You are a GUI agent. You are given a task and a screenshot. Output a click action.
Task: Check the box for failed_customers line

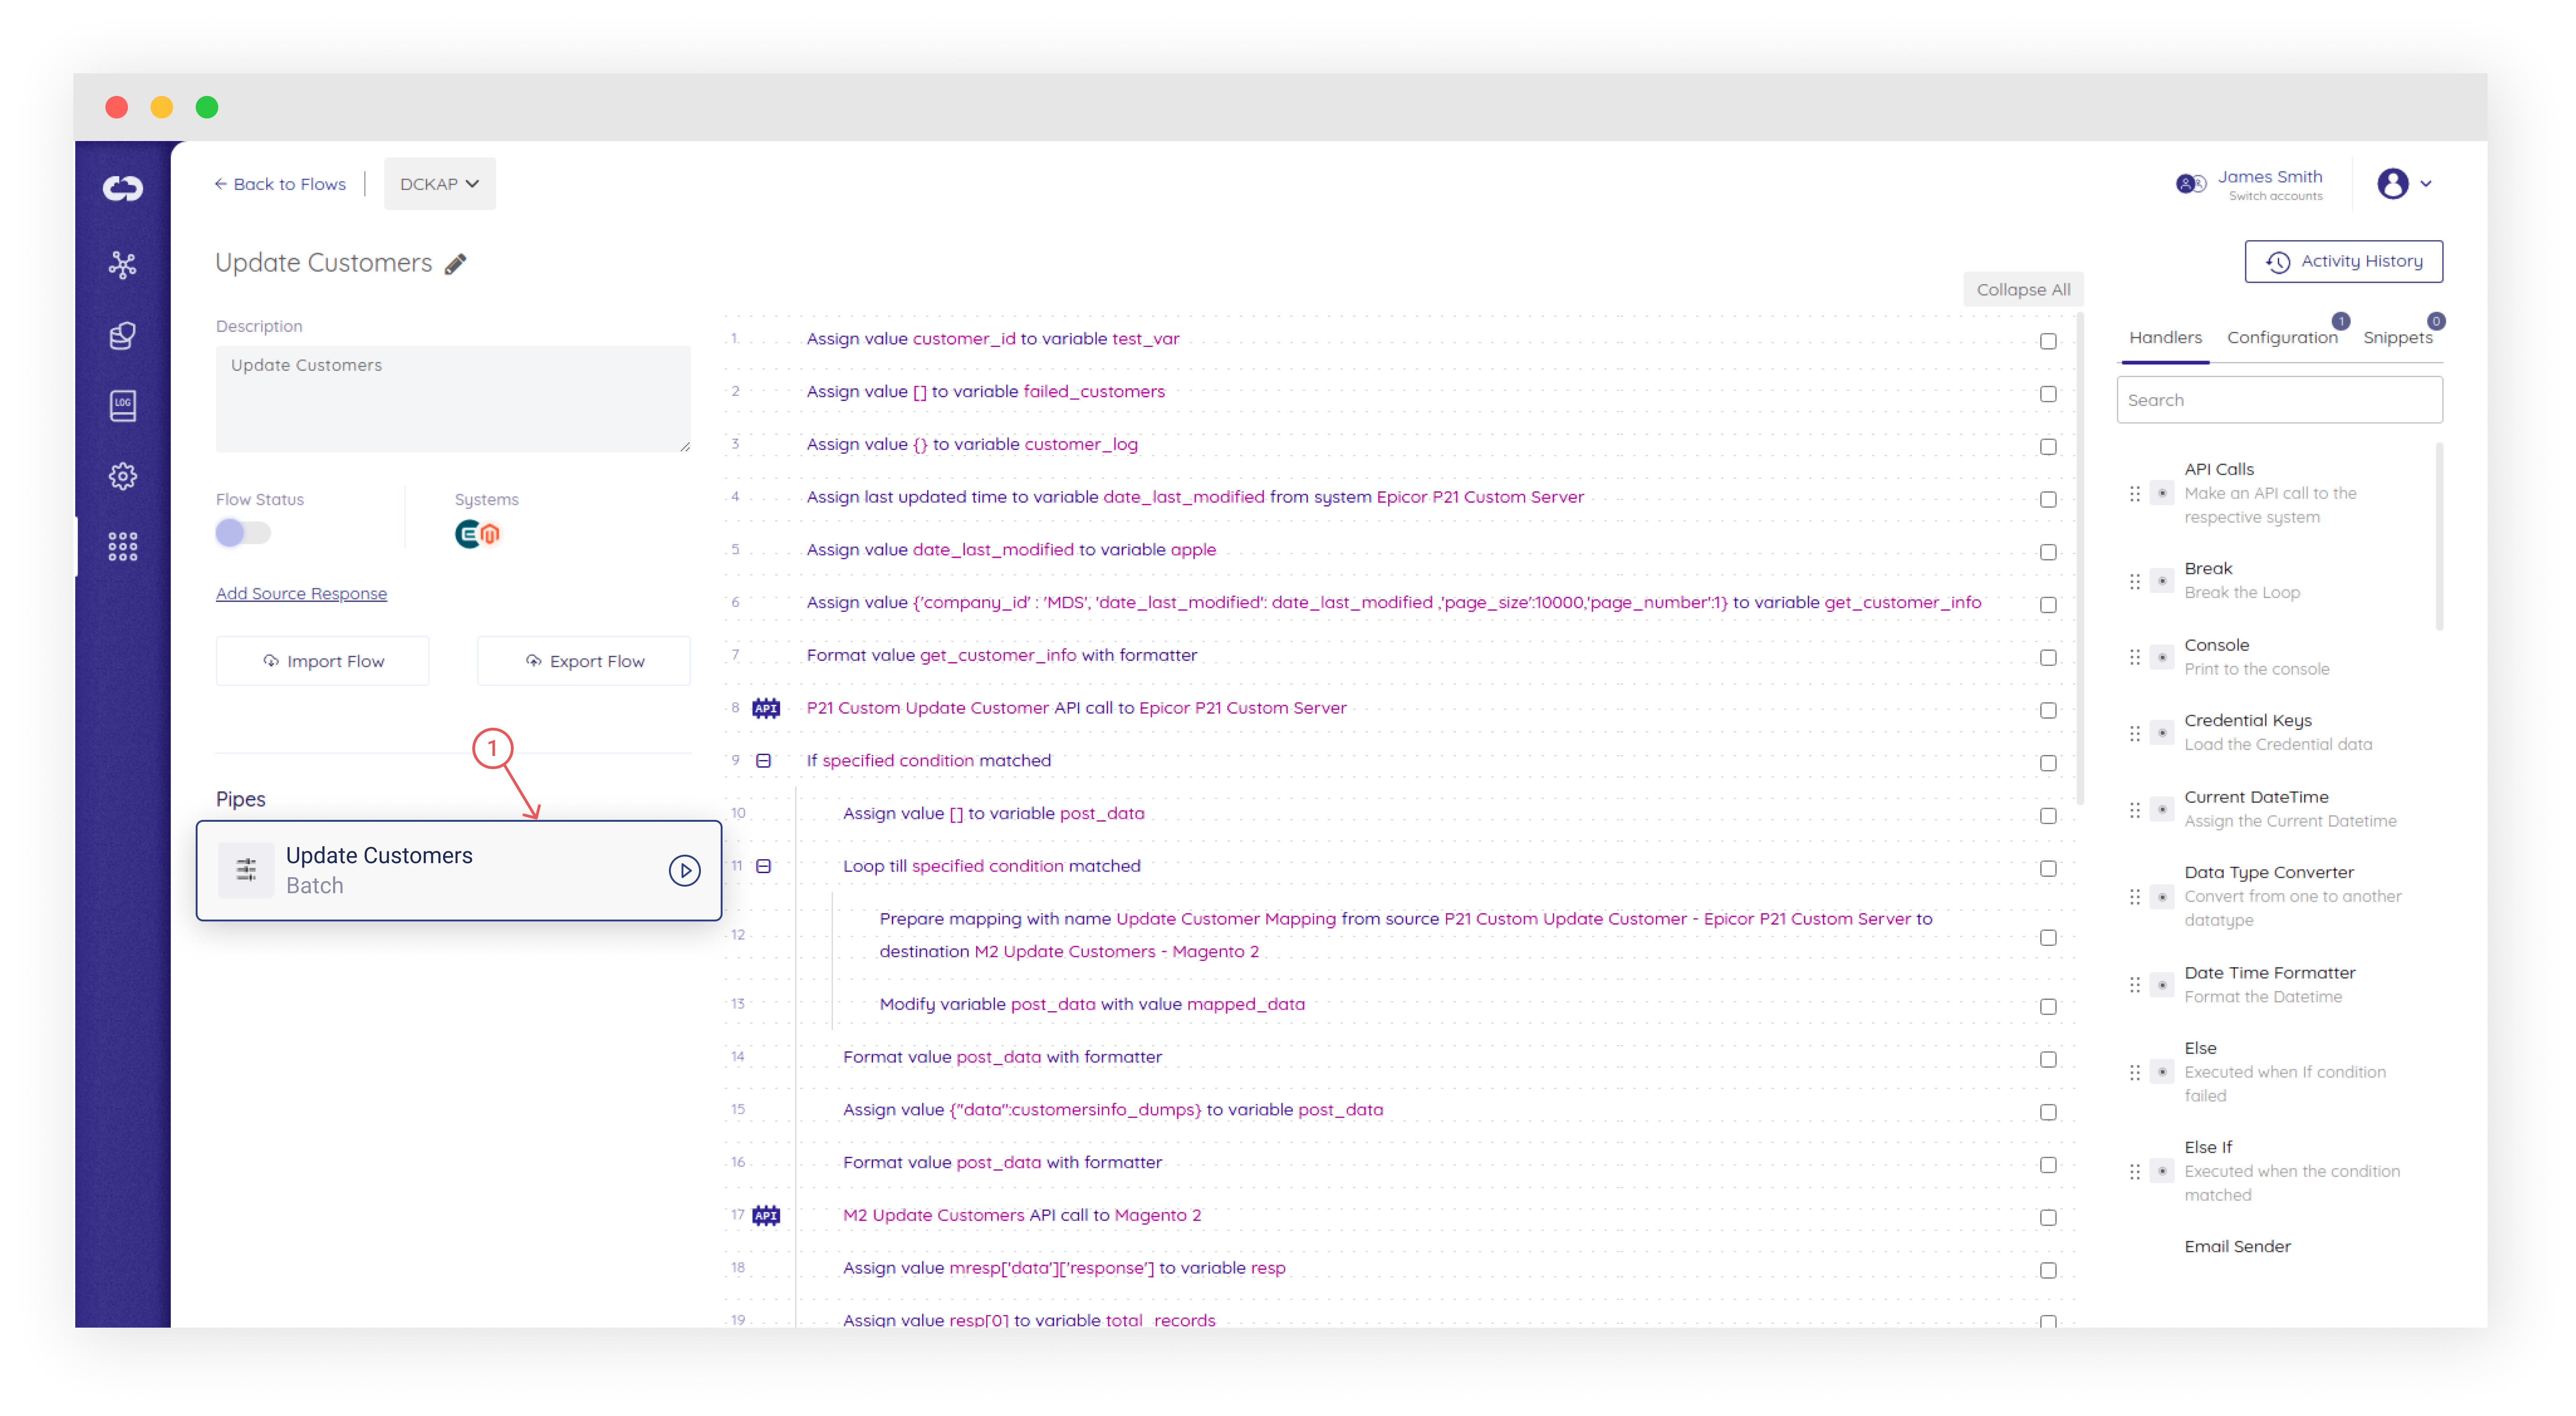pyautogui.click(x=2048, y=395)
